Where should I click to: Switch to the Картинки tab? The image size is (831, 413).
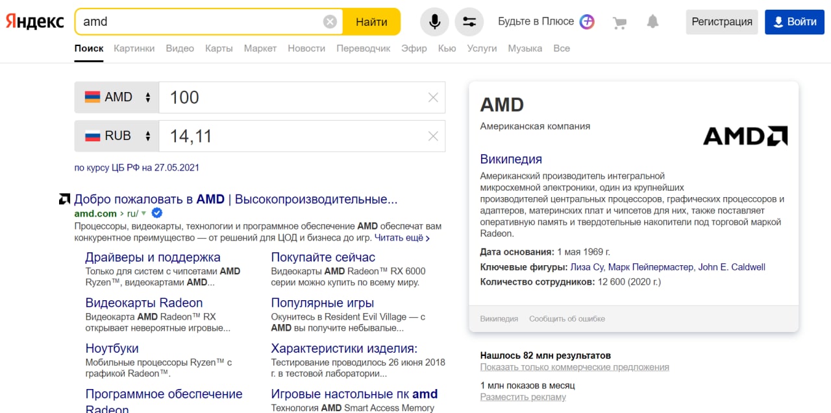pos(134,48)
